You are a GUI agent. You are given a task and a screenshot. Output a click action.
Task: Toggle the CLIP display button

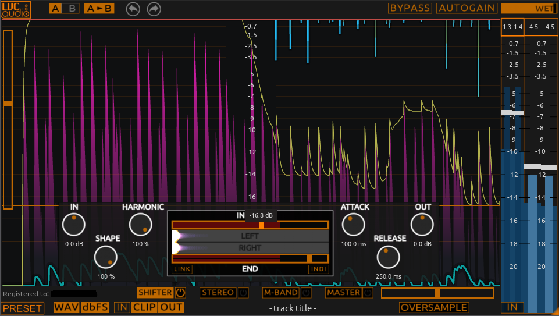click(x=144, y=307)
